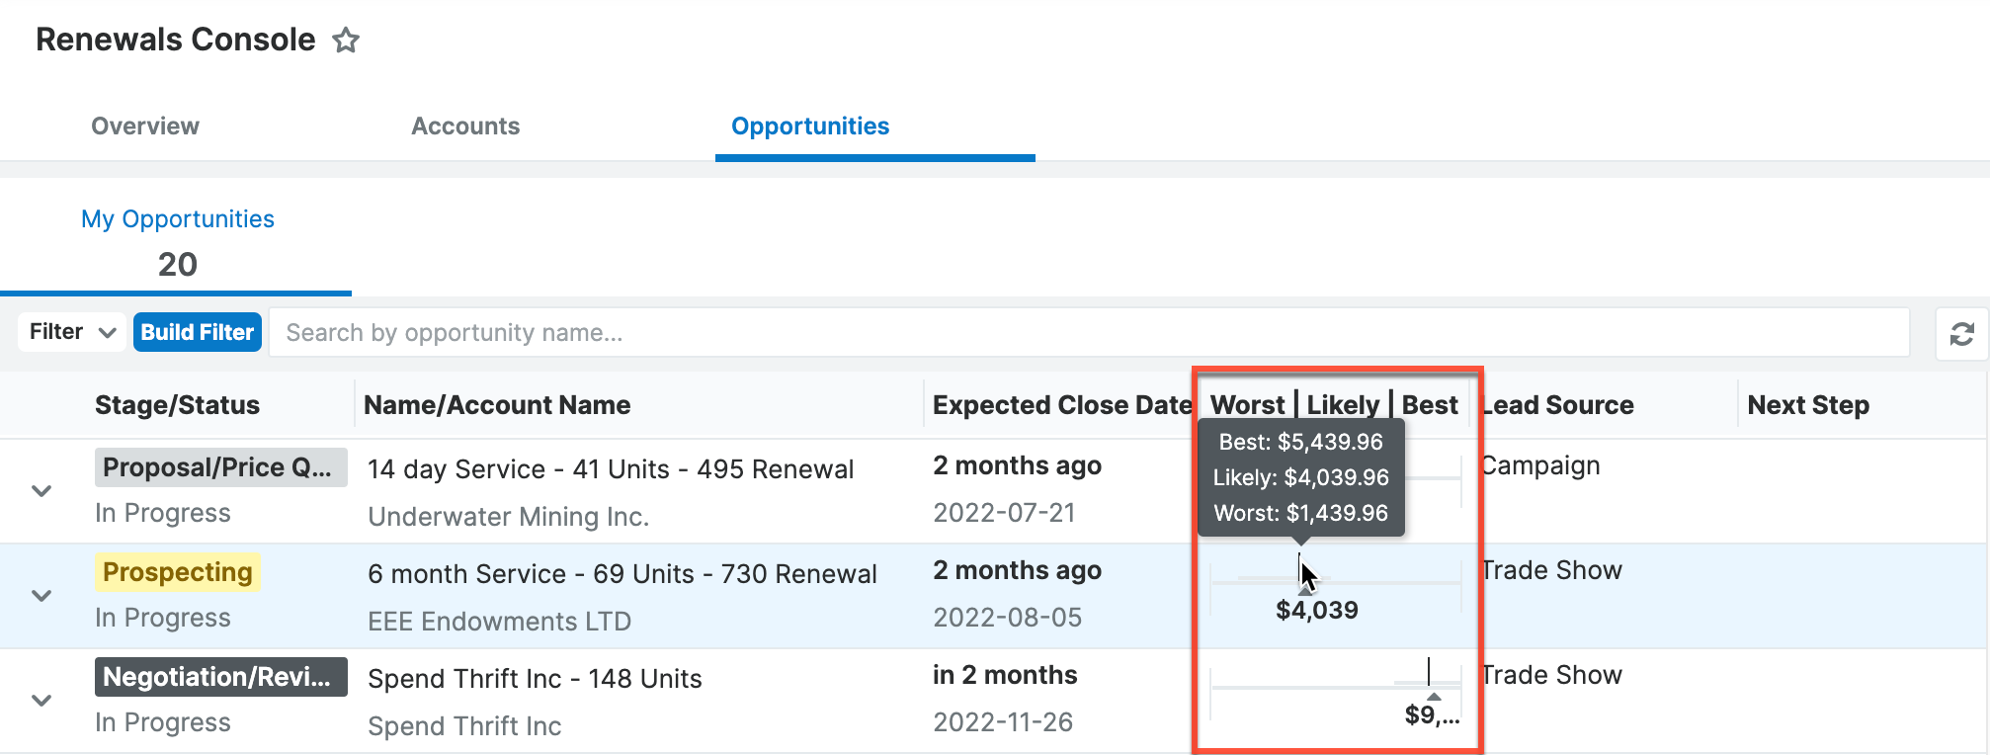
Task: Click the refresh list icon
Action: tap(1961, 334)
